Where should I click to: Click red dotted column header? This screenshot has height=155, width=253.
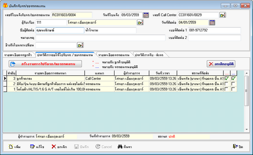pos(227,73)
